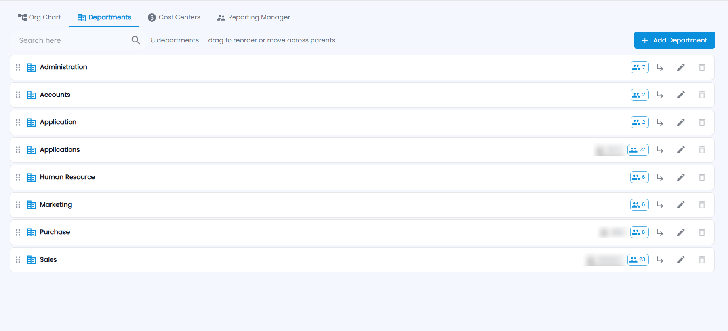Delete the Sales department
728x331 pixels.
click(702, 260)
